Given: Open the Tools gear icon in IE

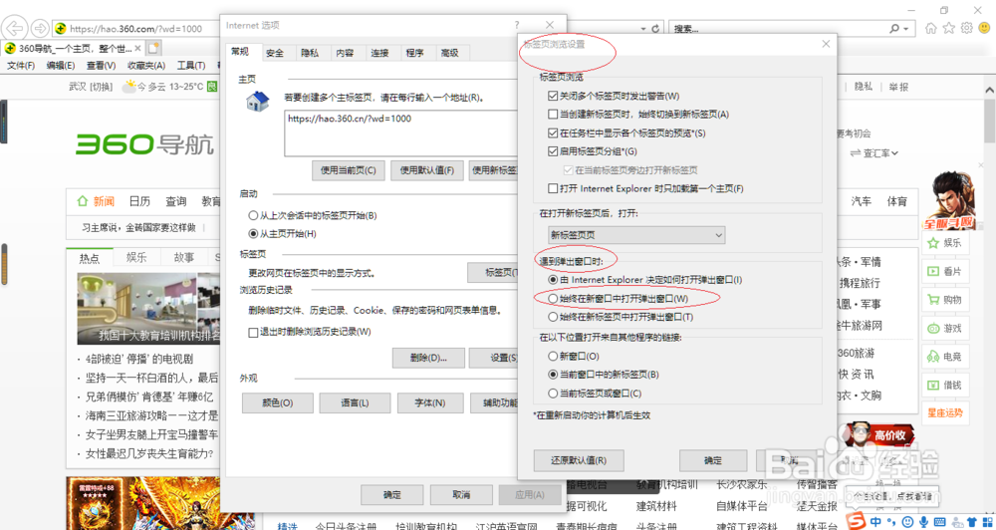Looking at the screenshot, I should pyautogui.click(x=967, y=28).
